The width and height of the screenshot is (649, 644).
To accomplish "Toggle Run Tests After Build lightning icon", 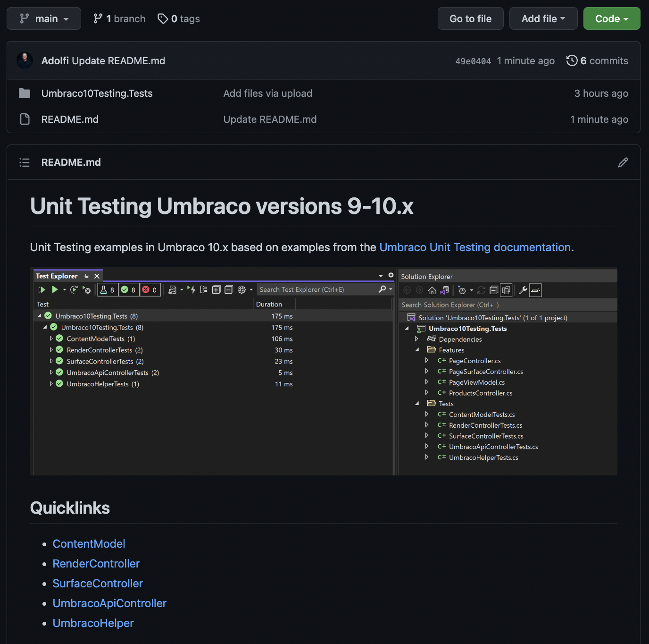I will tap(191, 289).
